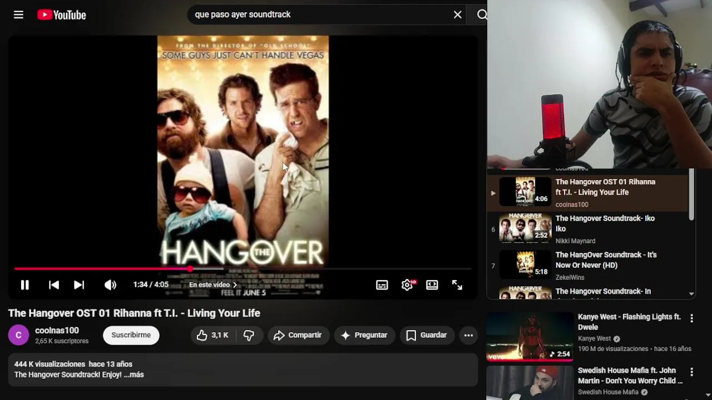The image size is (712, 400).
Task: Skip to the next playlist video
Action: click(79, 285)
